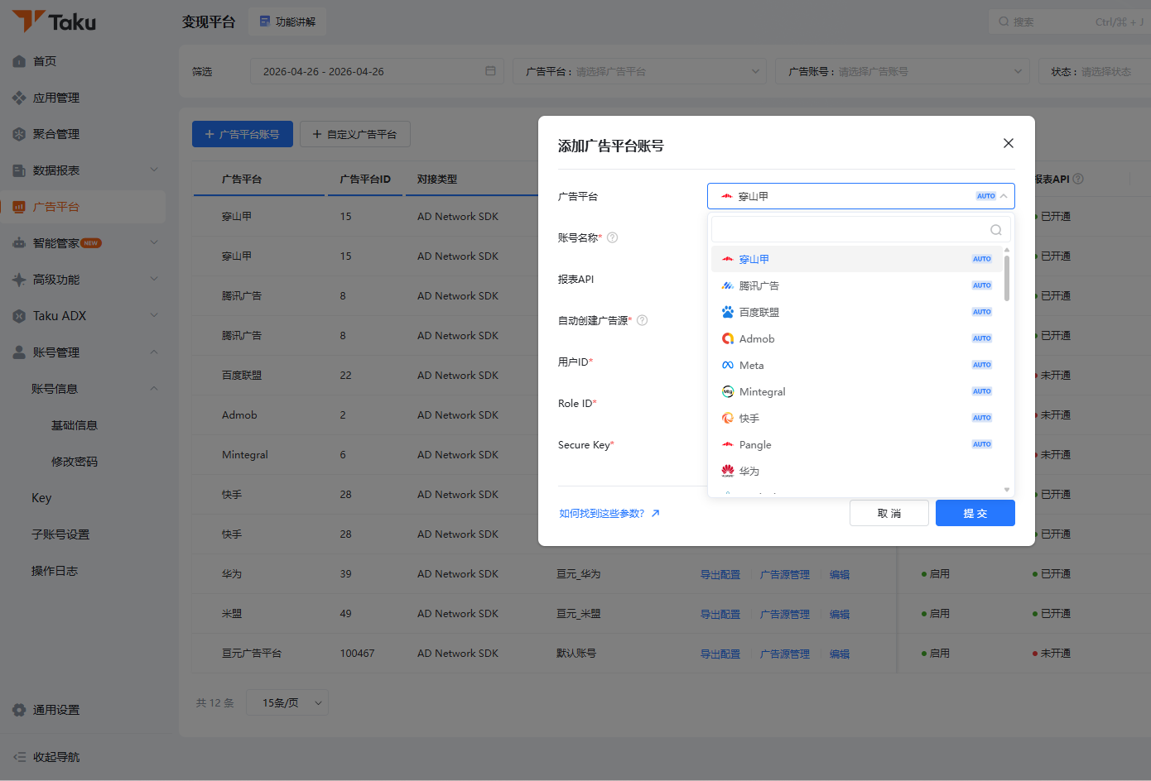Click the 通用设置 gear icon

pos(19,710)
